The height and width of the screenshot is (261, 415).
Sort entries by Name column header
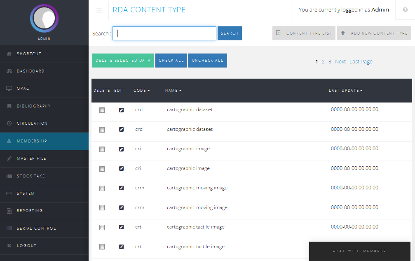coord(173,91)
